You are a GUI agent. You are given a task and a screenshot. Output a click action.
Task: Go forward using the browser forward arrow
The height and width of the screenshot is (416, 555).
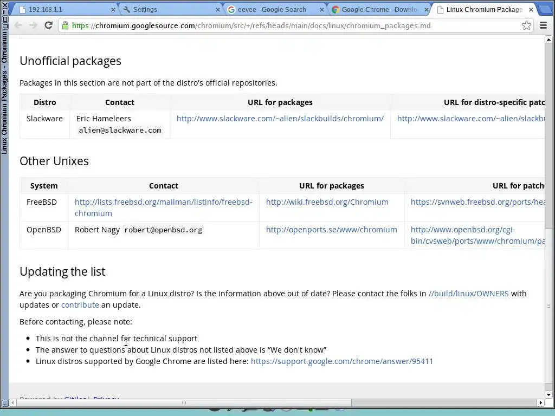[x=33, y=25]
